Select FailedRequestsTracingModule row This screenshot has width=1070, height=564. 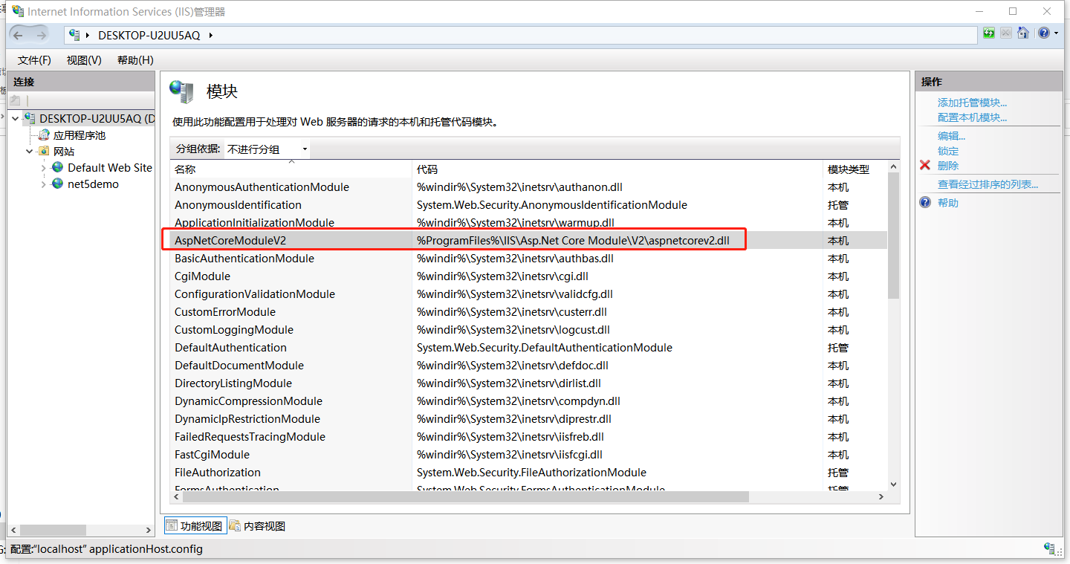529,437
